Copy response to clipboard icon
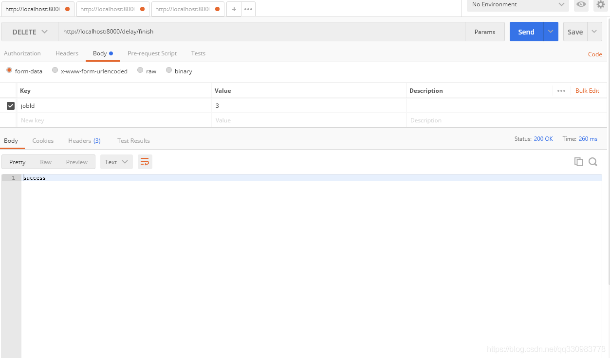The image size is (610, 358). [578, 162]
